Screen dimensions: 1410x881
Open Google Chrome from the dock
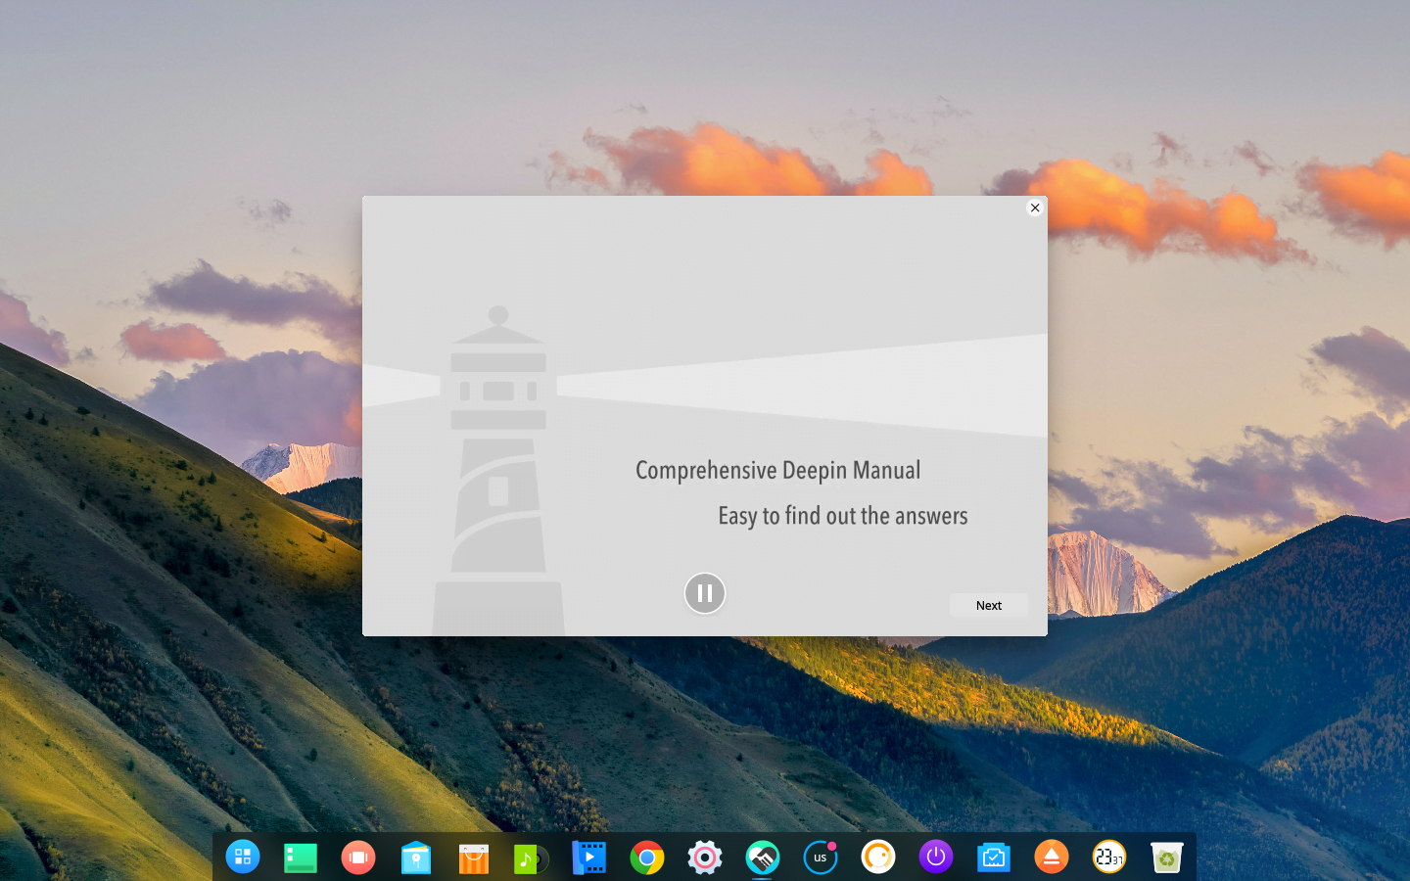point(647,858)
